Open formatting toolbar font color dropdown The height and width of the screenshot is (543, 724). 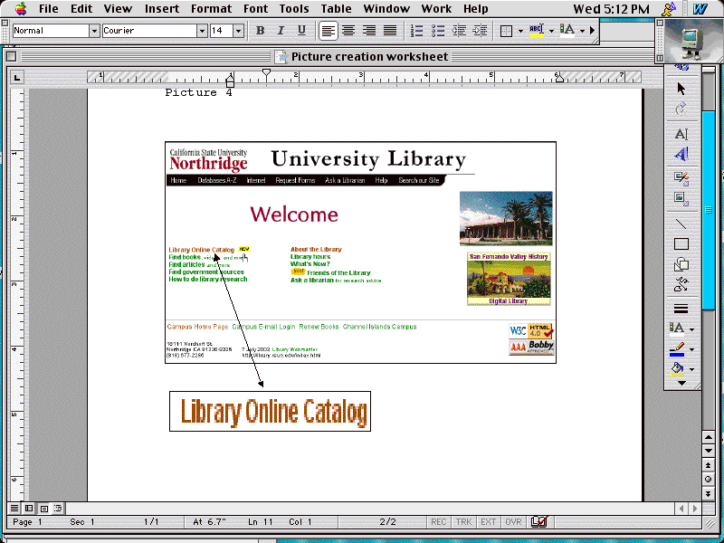(x=582, y=31)
